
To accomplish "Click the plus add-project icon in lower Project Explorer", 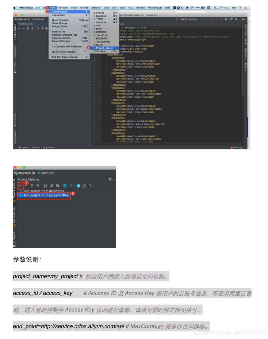I will [20, 186].
